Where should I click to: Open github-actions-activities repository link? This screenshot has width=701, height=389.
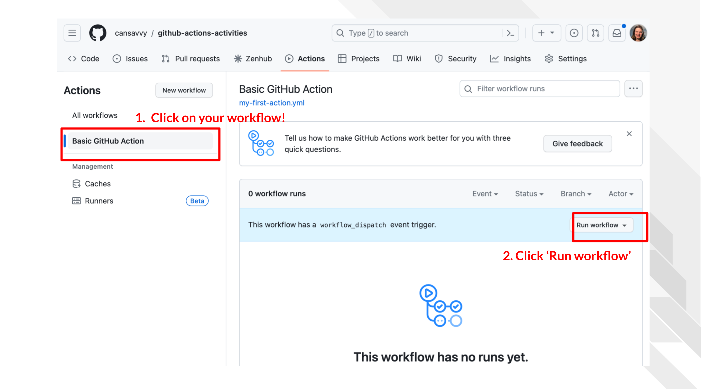click(x=202, y=33)
